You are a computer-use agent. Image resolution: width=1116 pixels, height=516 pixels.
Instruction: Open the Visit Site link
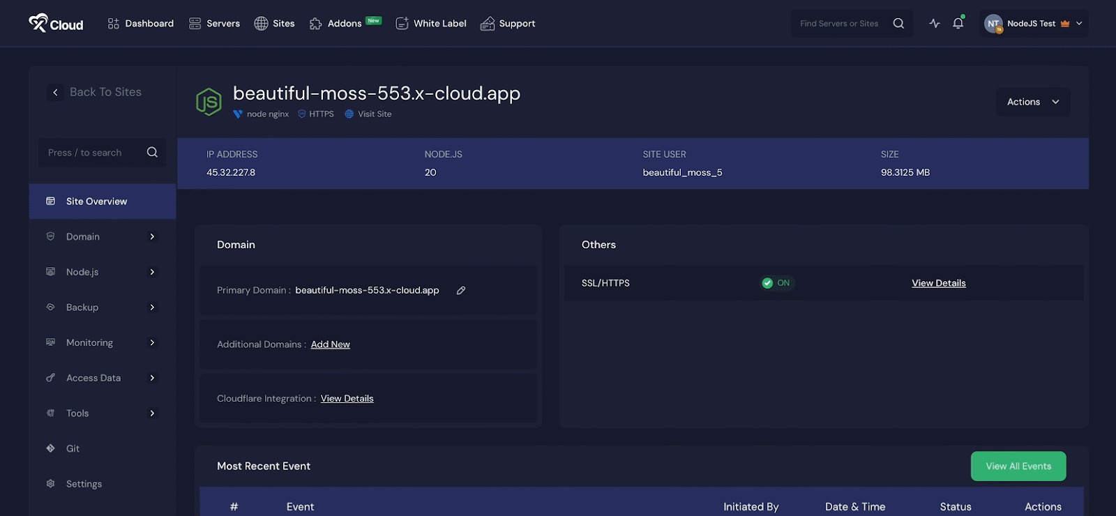375,114
